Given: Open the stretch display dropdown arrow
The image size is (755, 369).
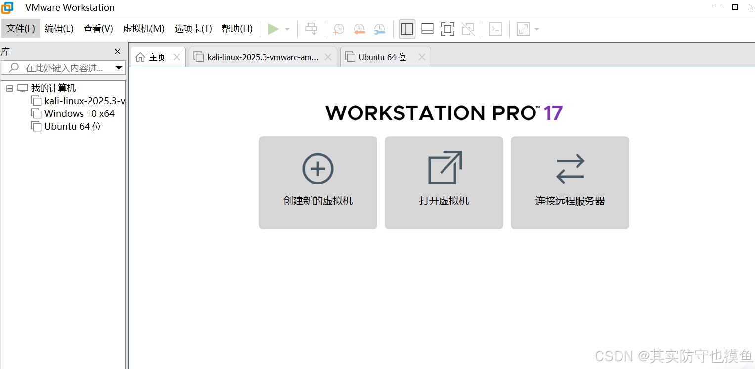Looking at the screenshot, I should [537, 29].
